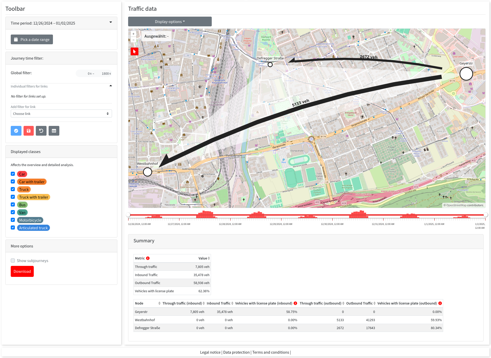Click info icon beside license plate (outbound)
The width and height of the screenshot is (491, 358).
pos(440,303)
